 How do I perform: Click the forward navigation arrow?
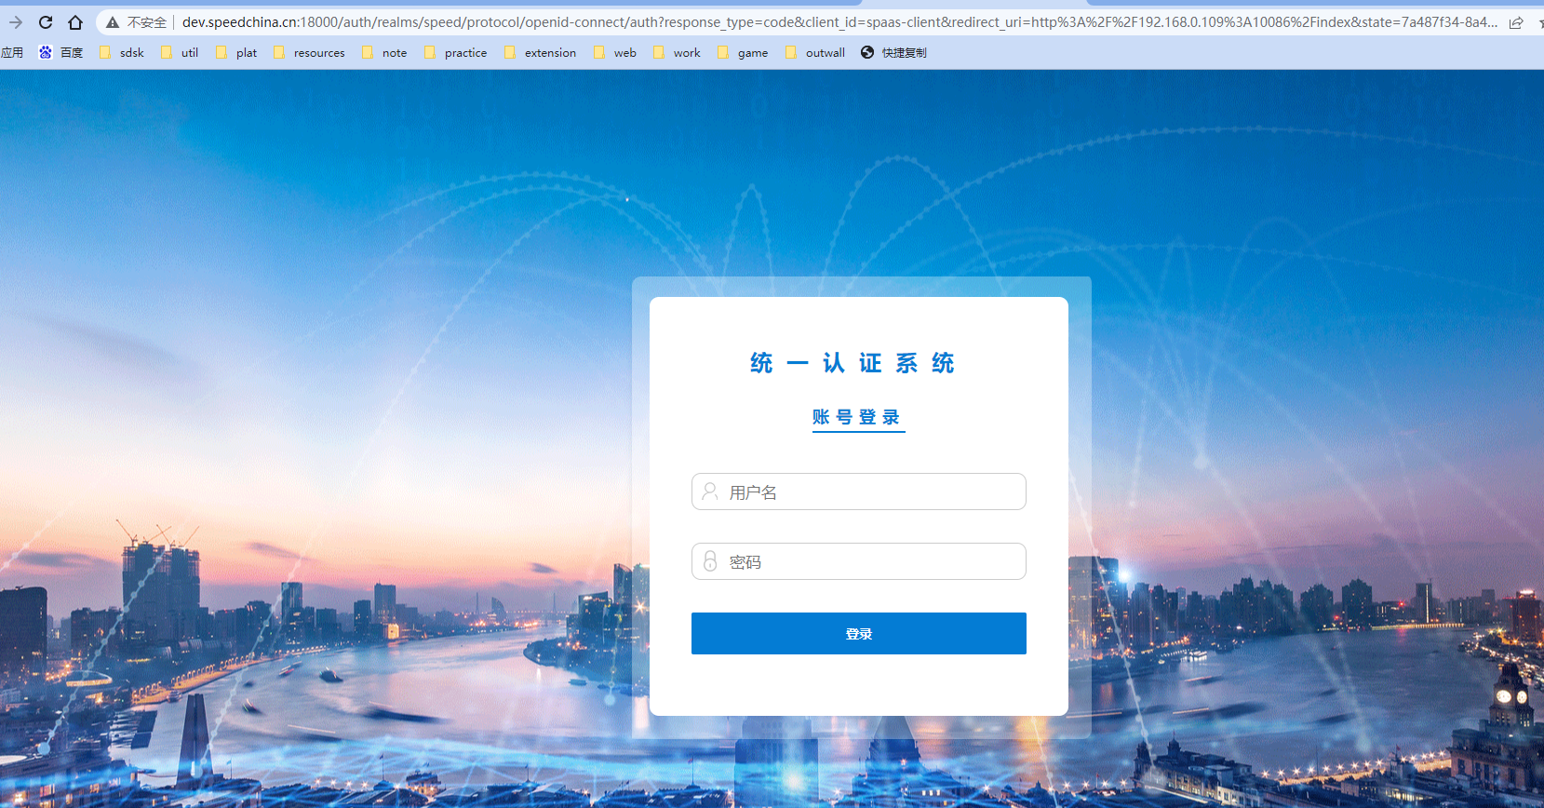click(x=16, y=22)
